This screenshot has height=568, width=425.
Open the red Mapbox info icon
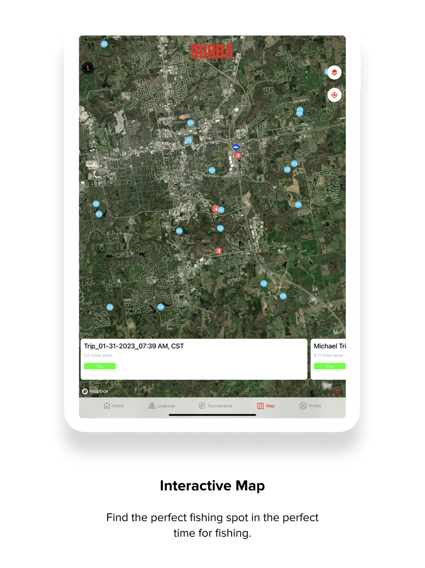tap(336, 391)
